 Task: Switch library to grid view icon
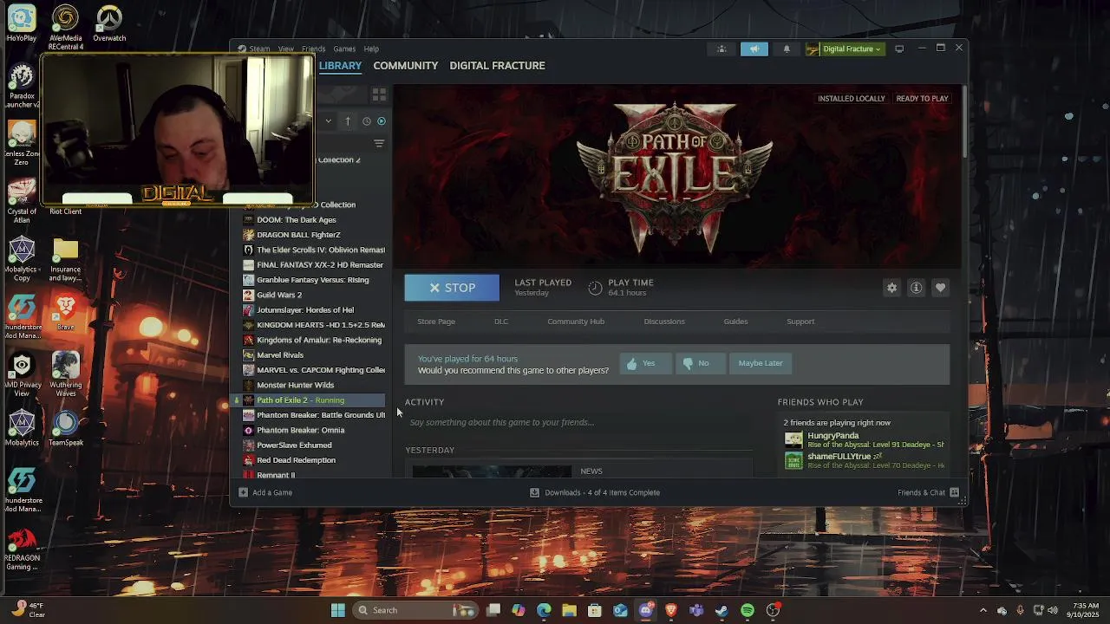point(379,94)
